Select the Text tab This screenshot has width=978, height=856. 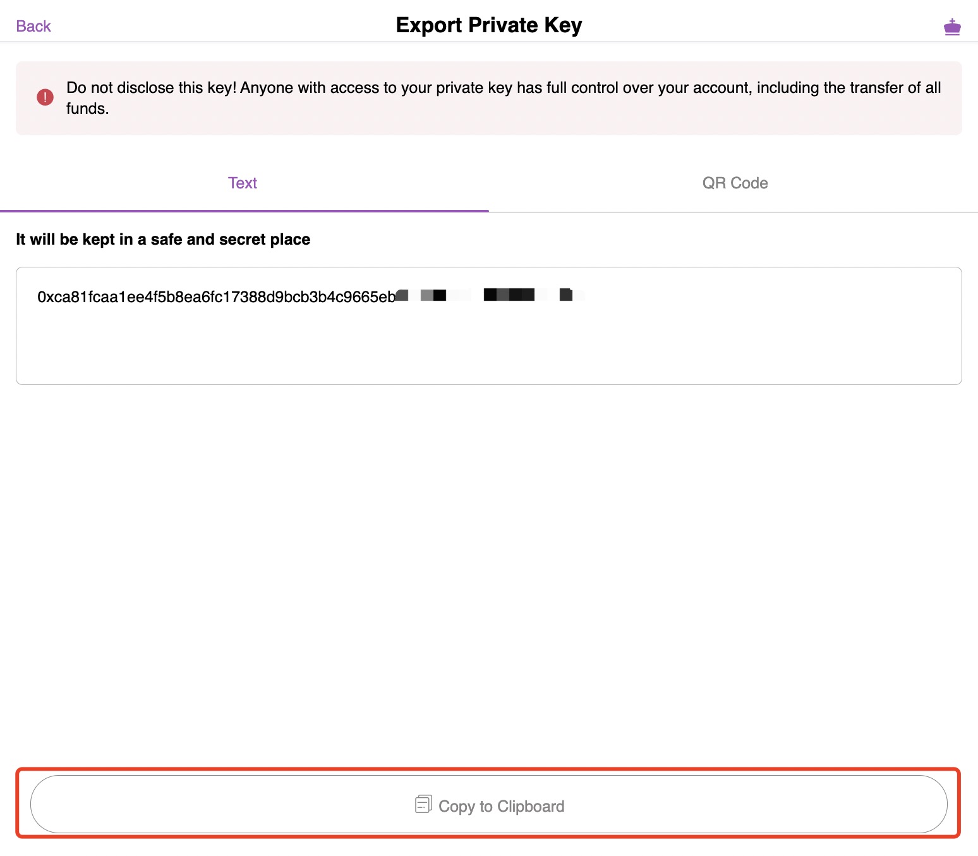point(244,183)
